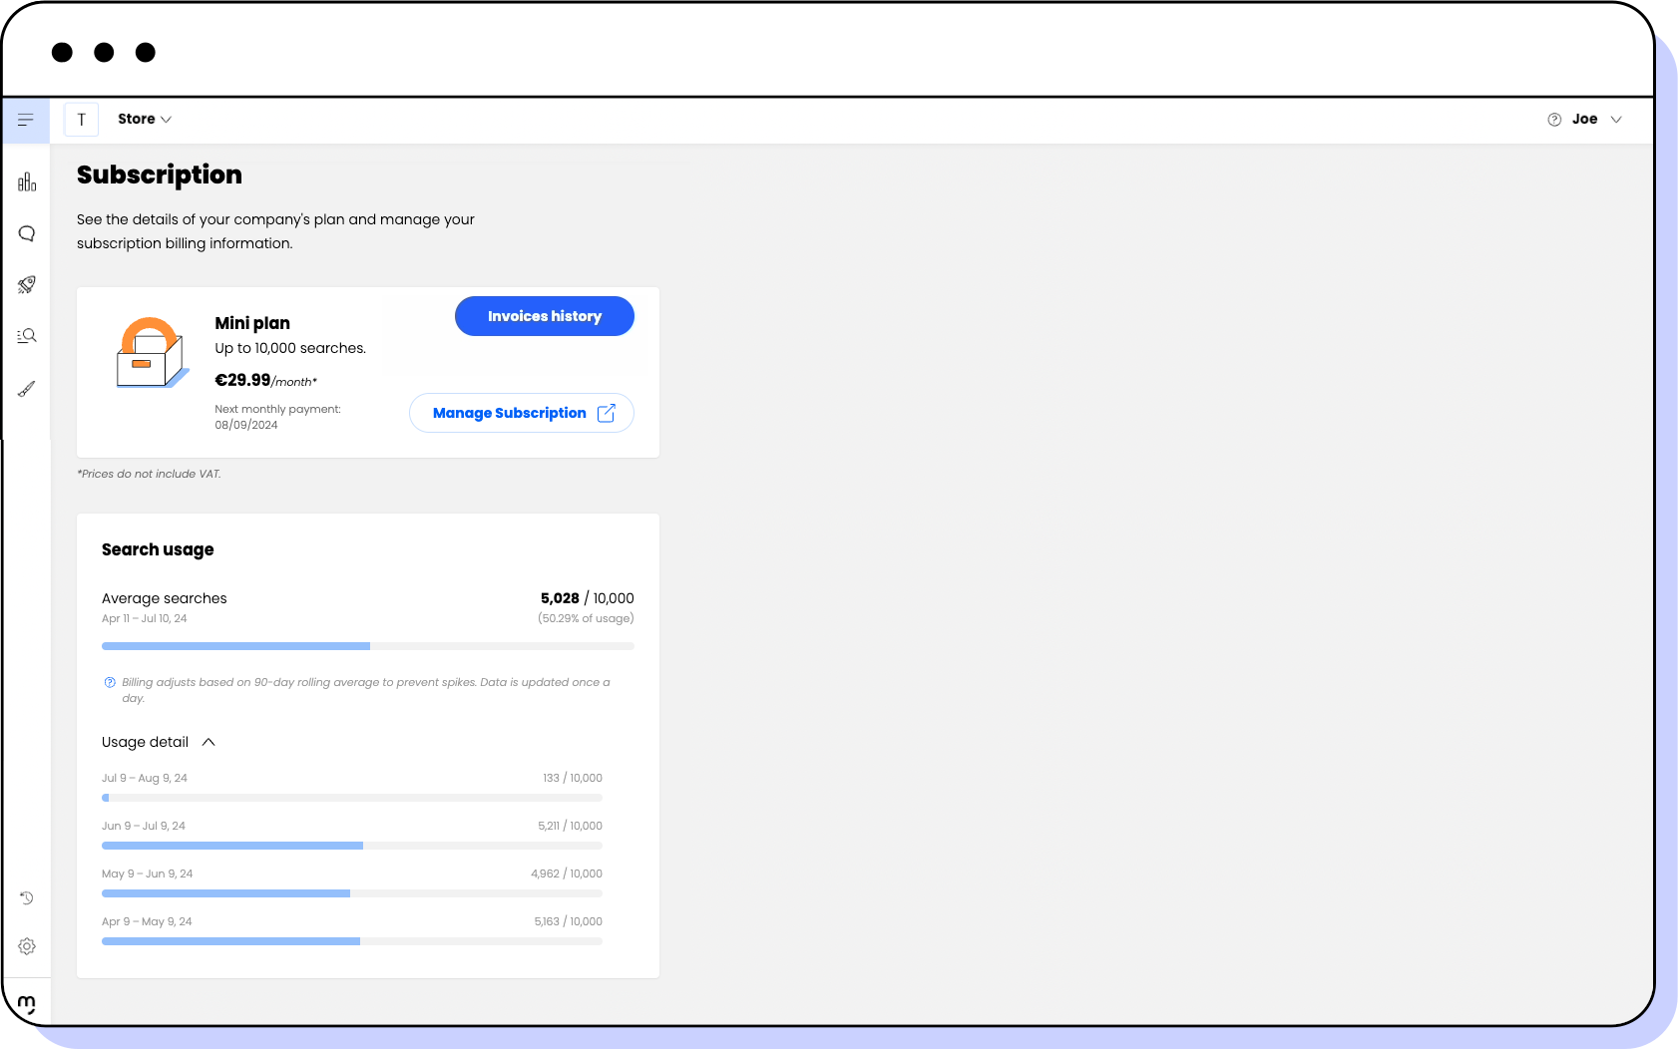Click the 'Up to 10,000 searches.' text
This screenshot has width=1678, height=1049.
(290, 348)
